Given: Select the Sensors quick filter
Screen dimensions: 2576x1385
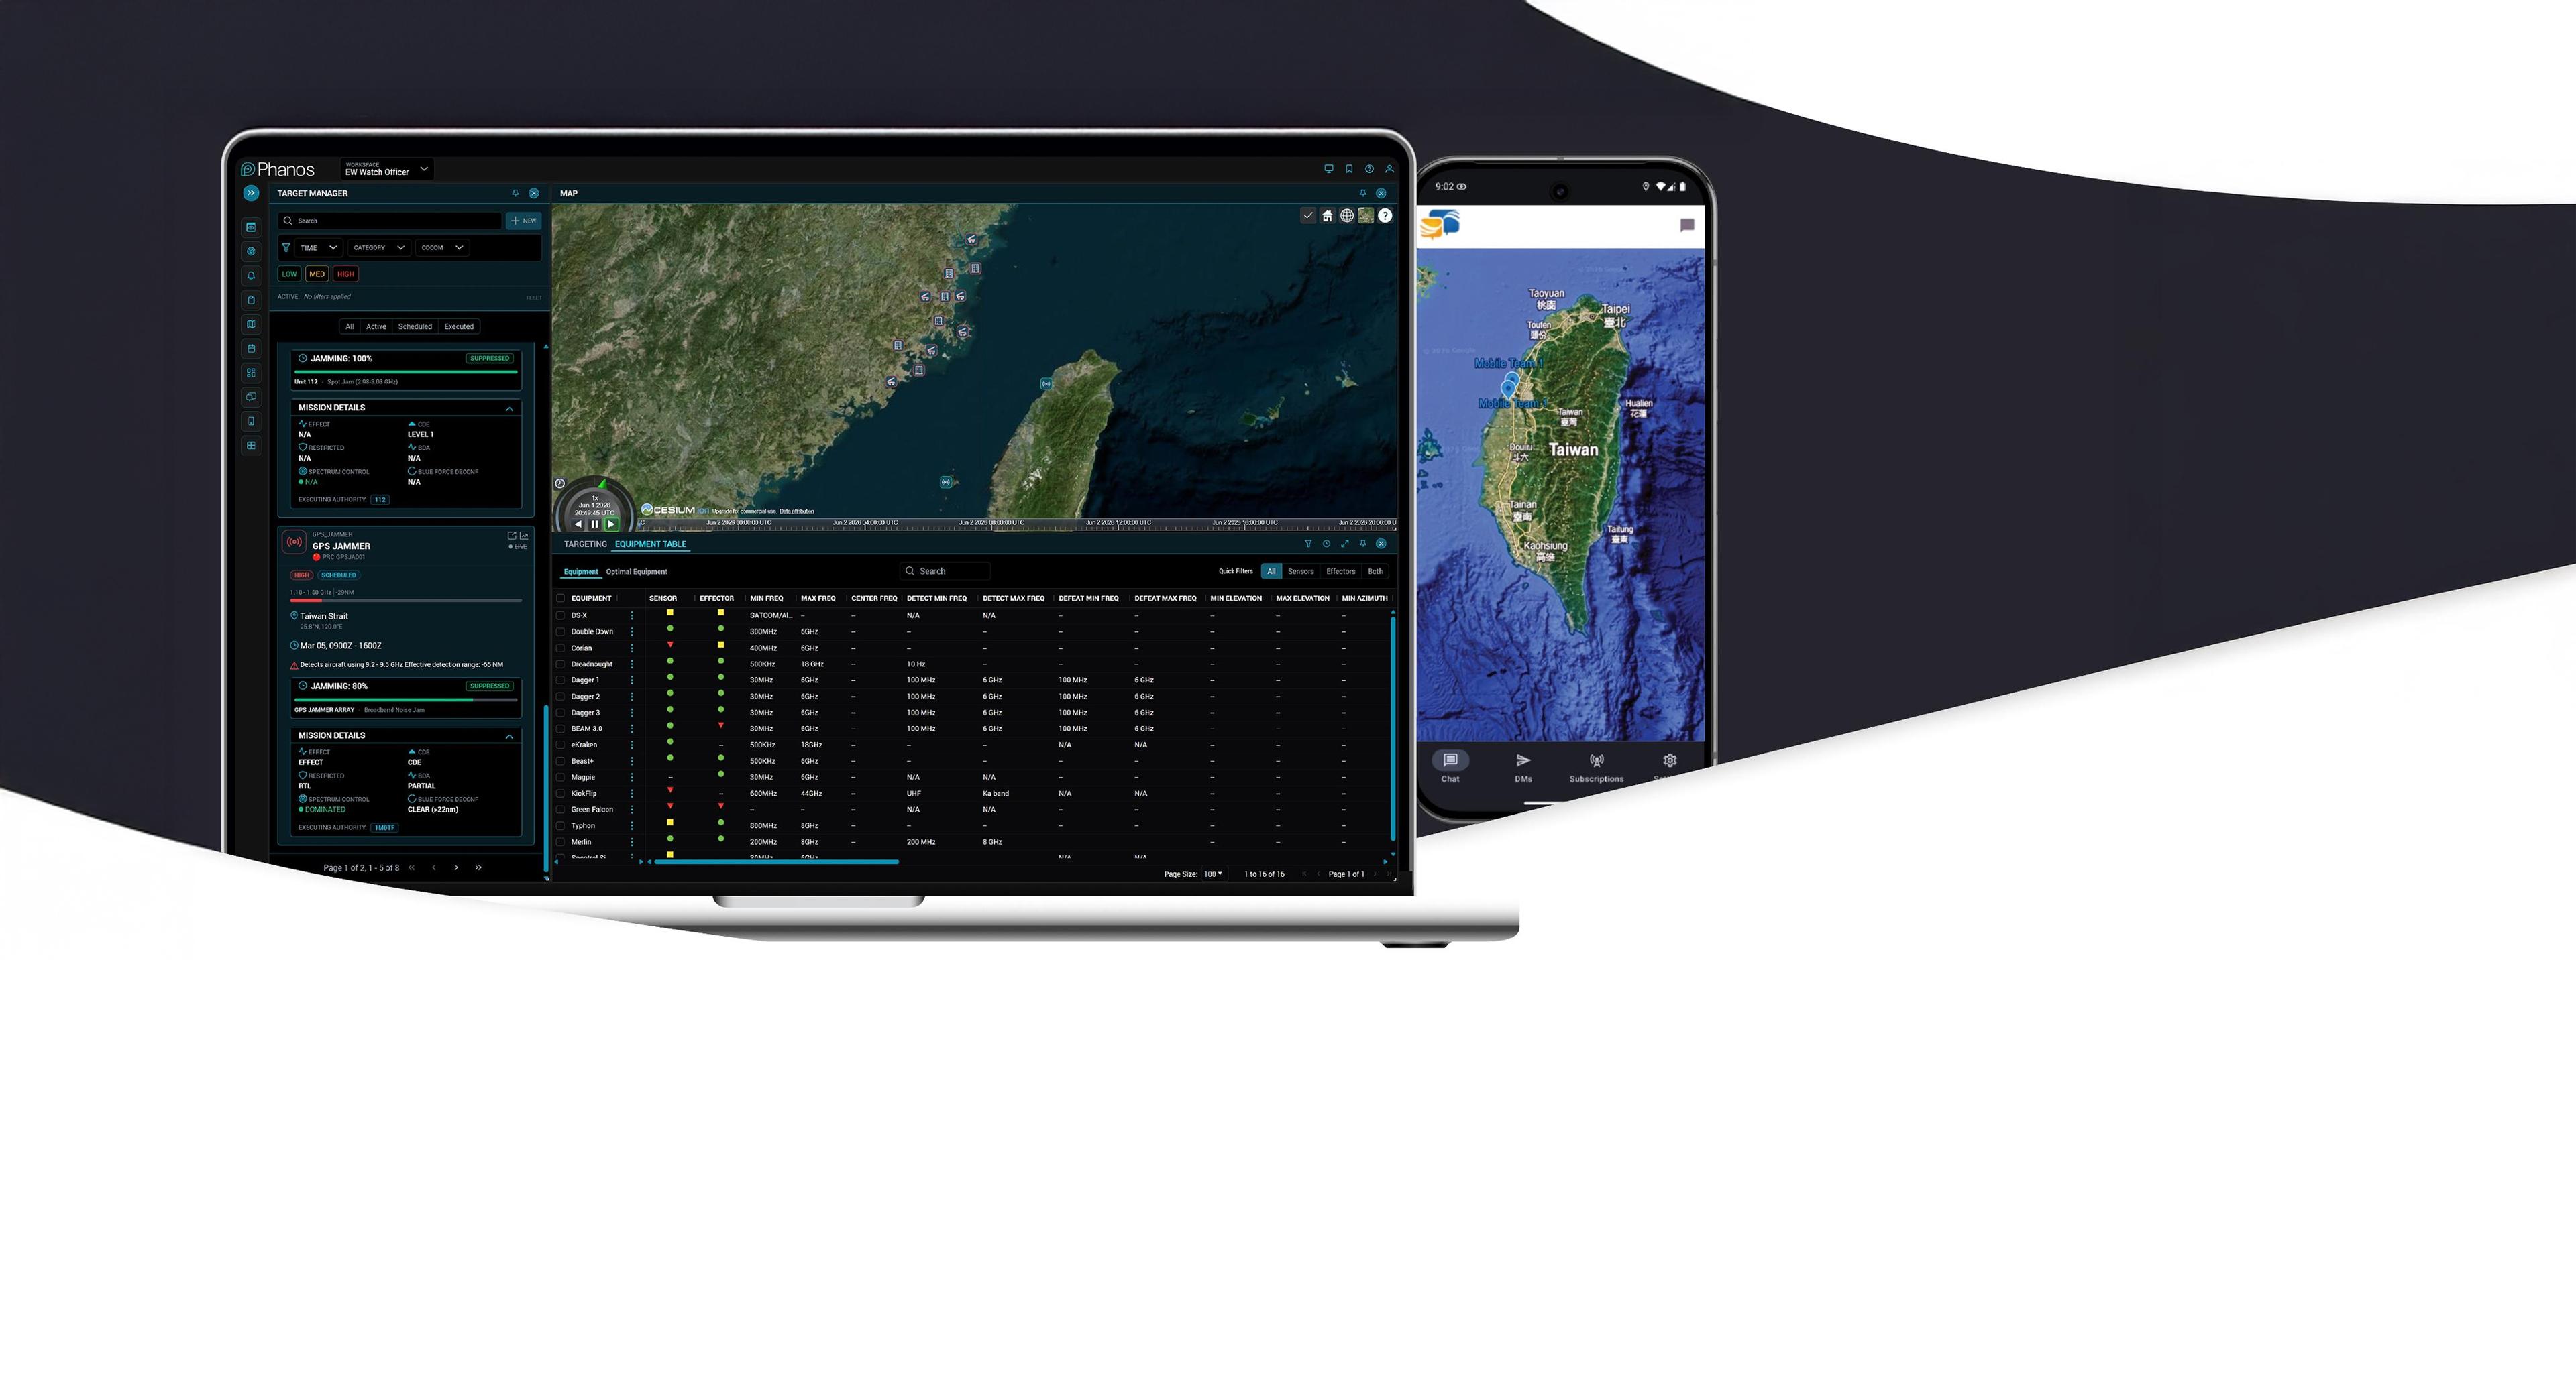Looking at the screenshot, I should pyautogui.click(x=1301, y=572).
